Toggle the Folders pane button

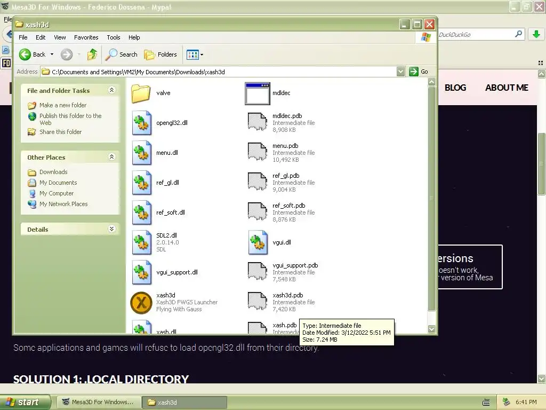pyautogui.click(x=161, y=54)
